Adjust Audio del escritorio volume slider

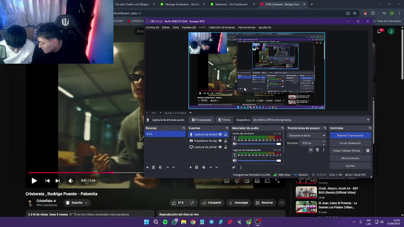click(x=259, y=144)
